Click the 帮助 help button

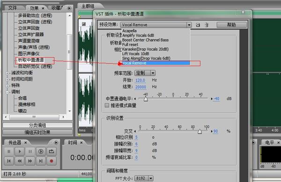(x=231, y=25)
